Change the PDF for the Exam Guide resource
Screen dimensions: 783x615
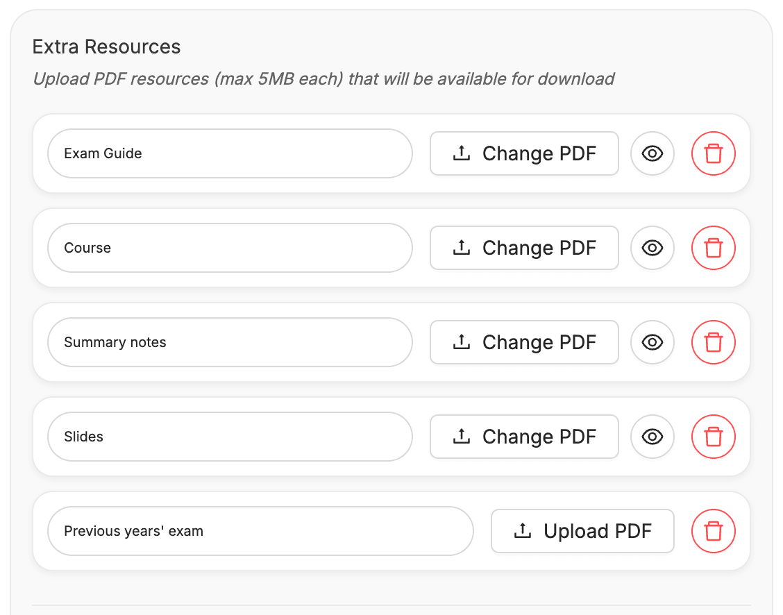click(x=524, y=153)
